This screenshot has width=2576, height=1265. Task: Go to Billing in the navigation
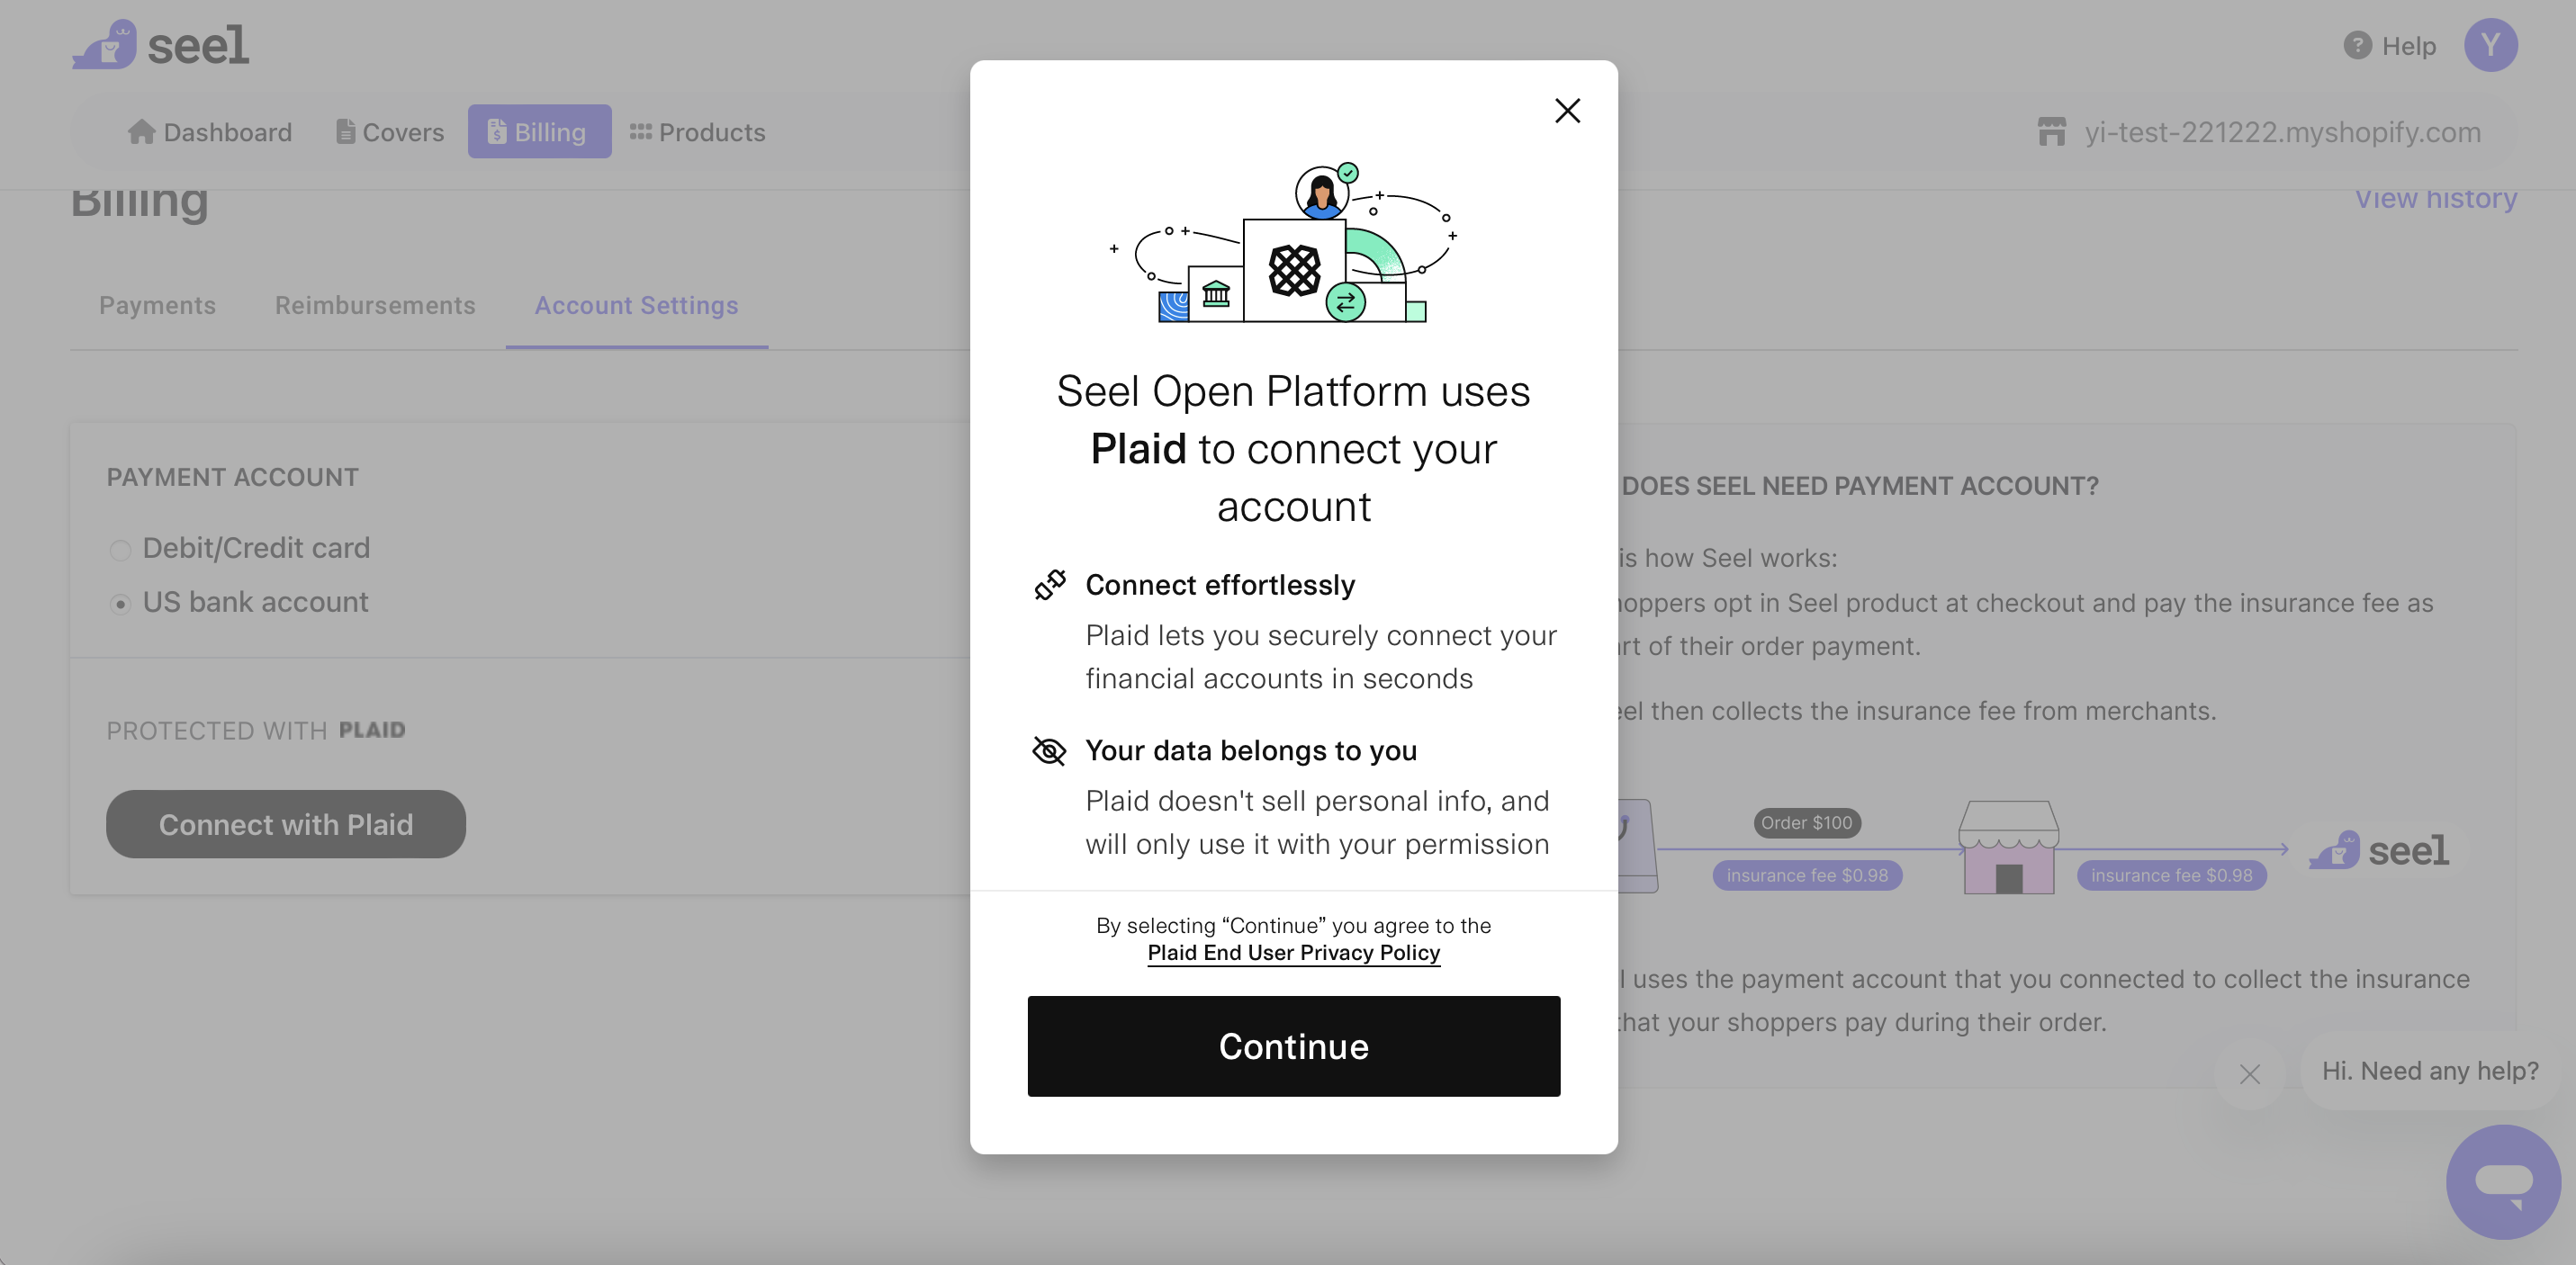[539, 132]
